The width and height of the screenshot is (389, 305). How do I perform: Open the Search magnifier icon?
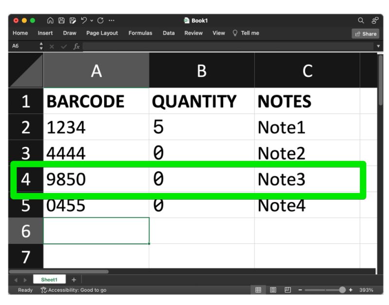coord(360,20)
